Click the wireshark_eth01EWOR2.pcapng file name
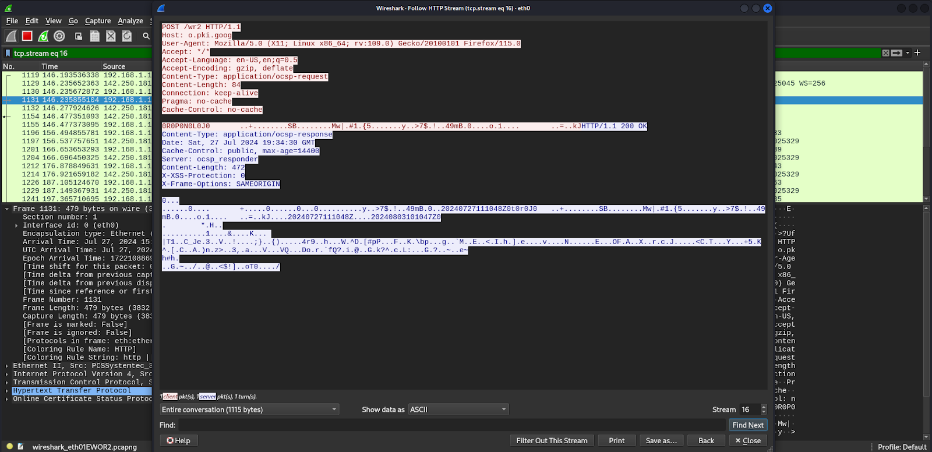This screenshot has width=932, height=452. tap(84, 447)
